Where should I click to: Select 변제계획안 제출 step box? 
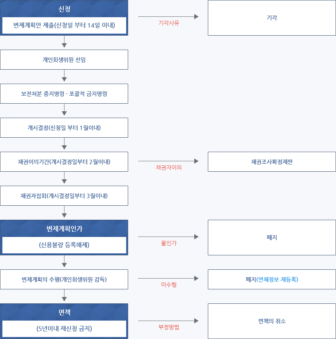point(64,25)
